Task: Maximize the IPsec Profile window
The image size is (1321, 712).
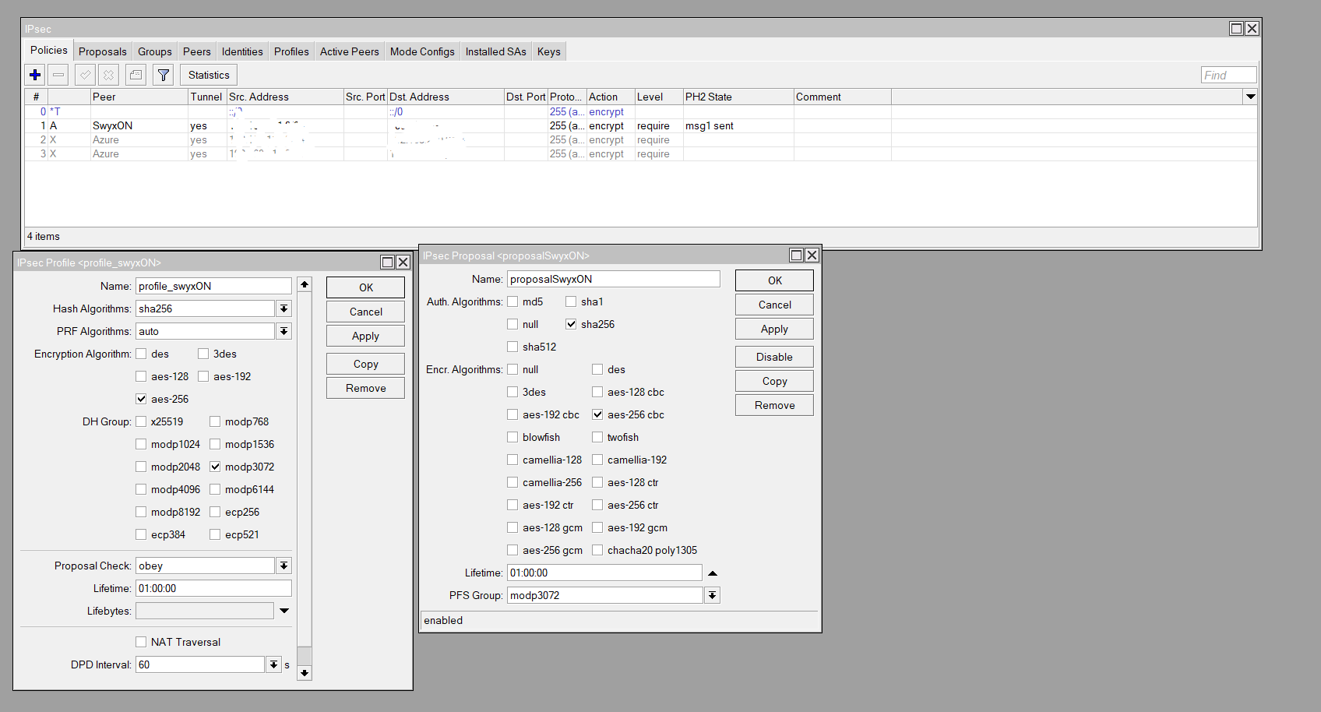Action: [387, 262]
